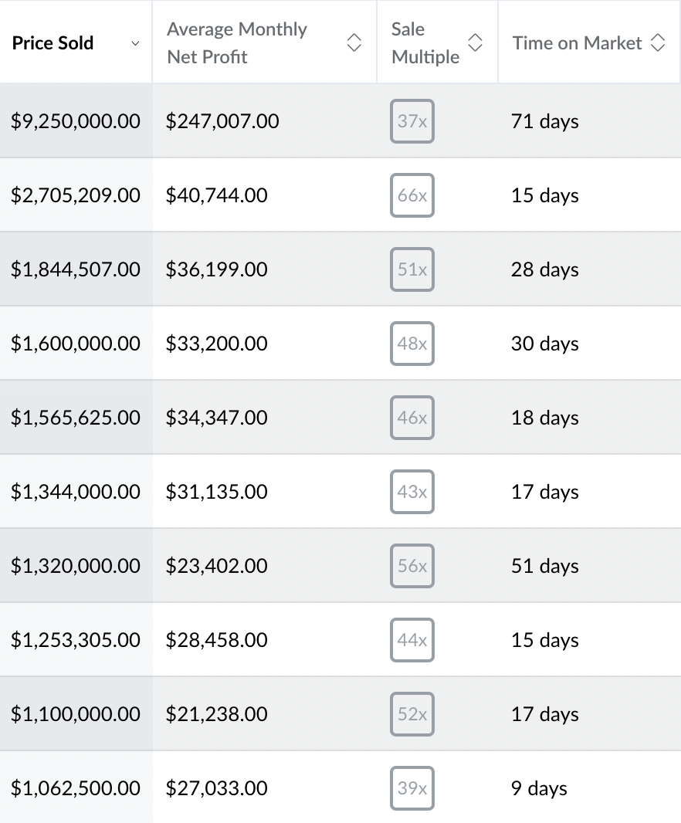
Task: Select the $2,705,209.00 price sold entry
Action: 76,195
